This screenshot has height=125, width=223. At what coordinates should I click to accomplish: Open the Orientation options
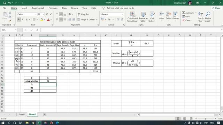(x=70, y=14)
